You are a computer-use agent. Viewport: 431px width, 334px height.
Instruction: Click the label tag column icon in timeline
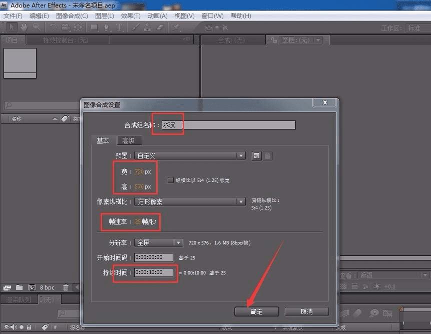(x=45, y=327)
